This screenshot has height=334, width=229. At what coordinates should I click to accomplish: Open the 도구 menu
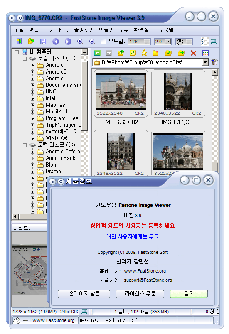coord(123,30)
